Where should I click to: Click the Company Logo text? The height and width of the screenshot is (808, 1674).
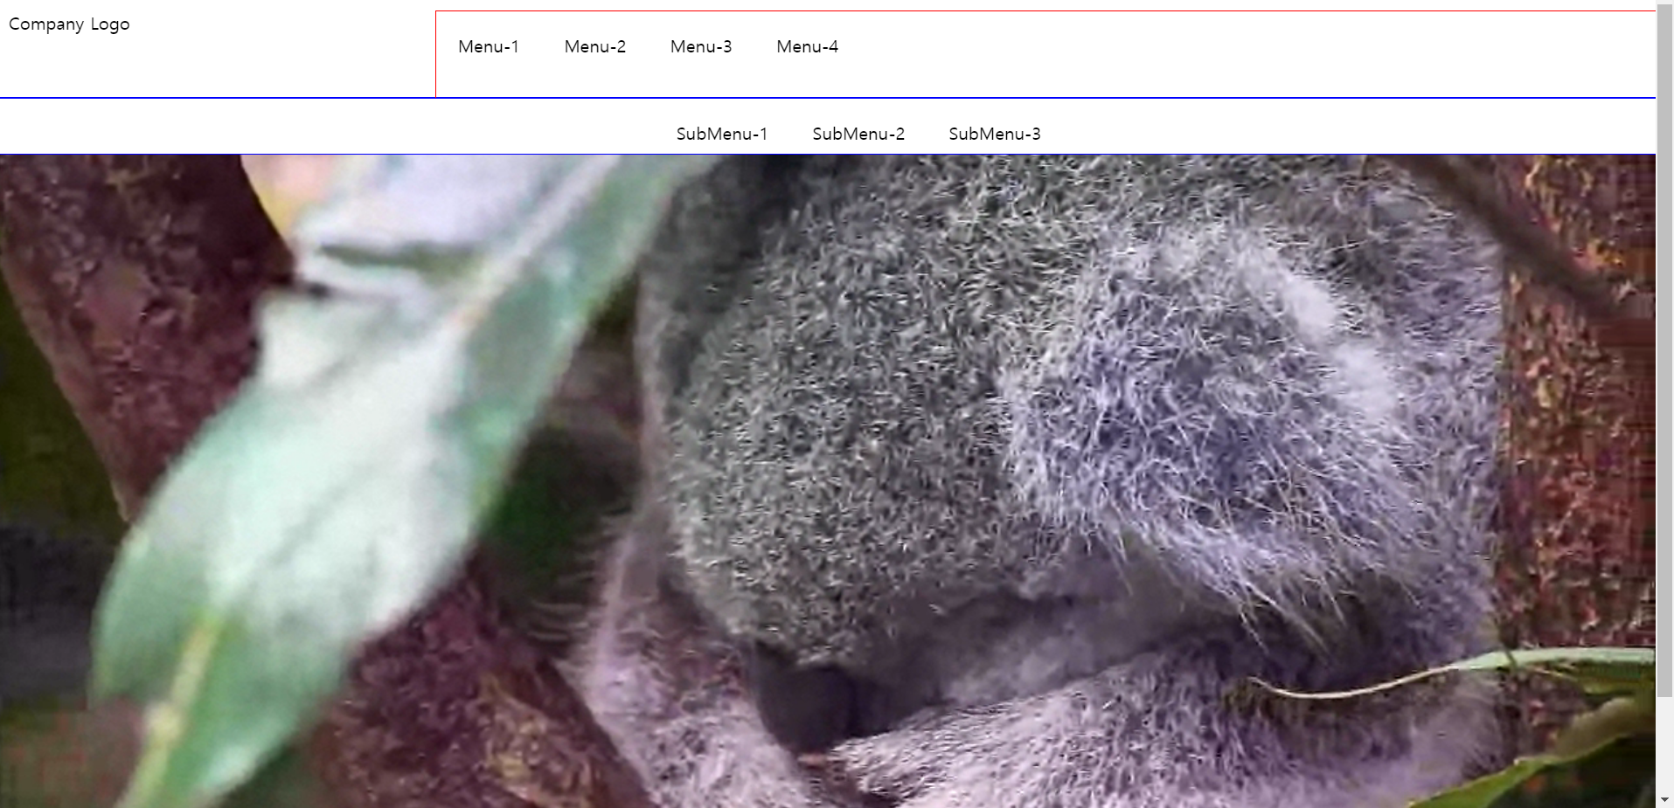click(69, 24)
